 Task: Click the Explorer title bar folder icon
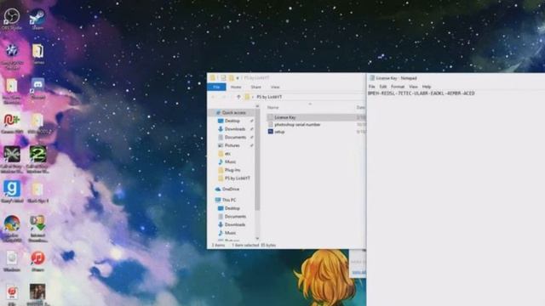212,78
